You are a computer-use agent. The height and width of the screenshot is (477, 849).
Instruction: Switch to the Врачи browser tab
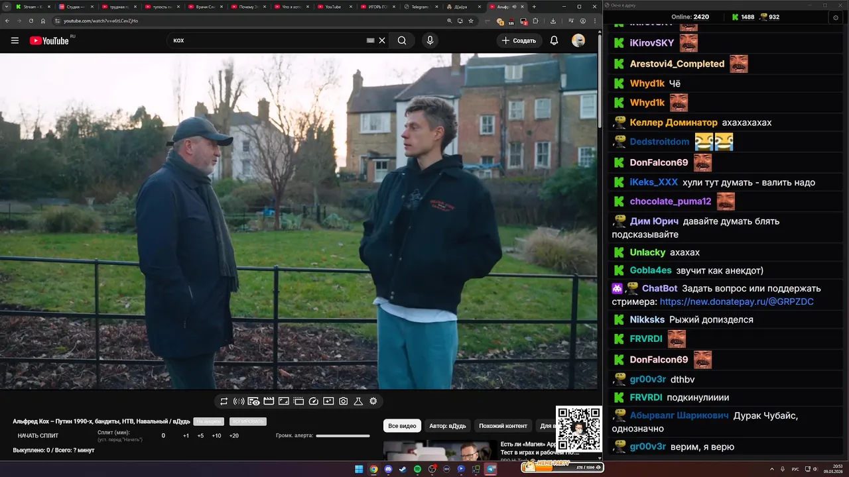[206, 7]
